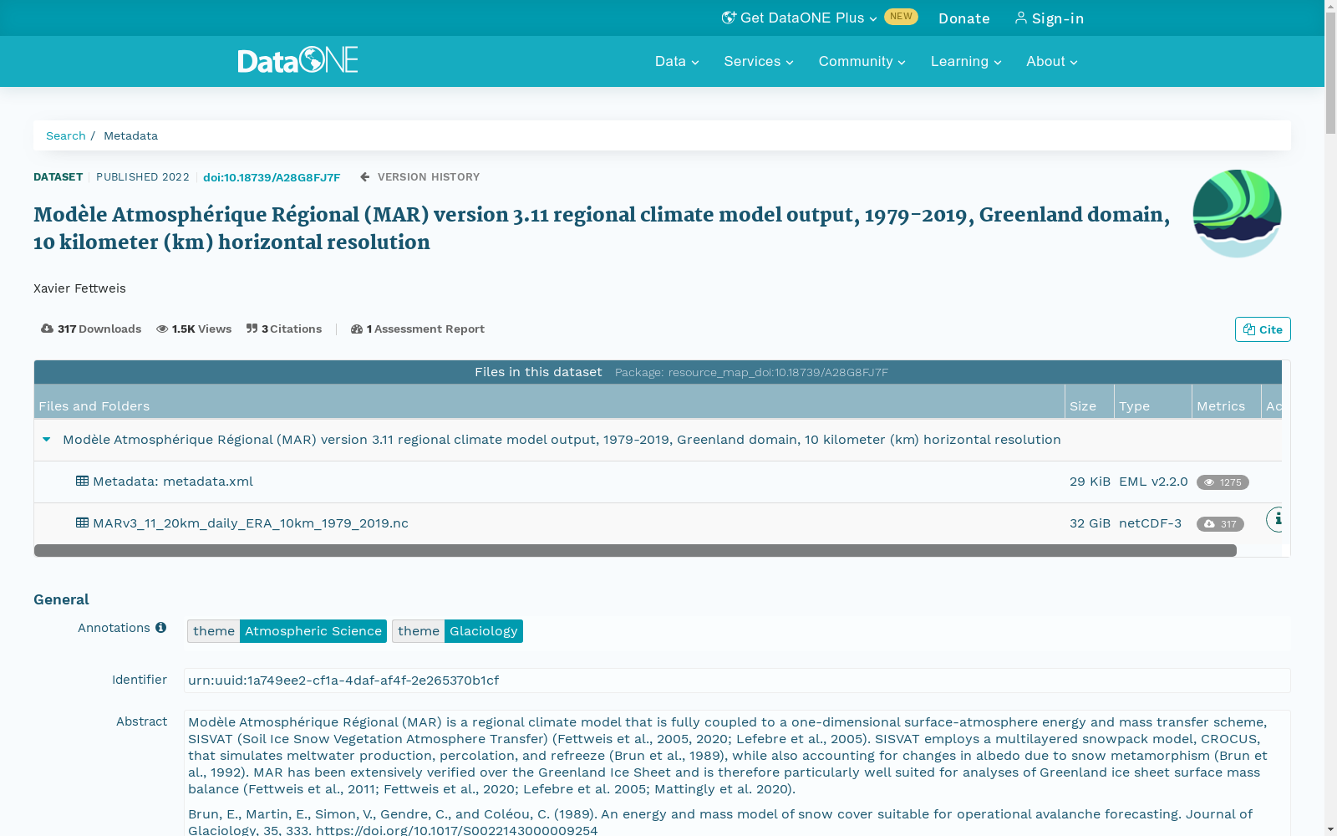The height and width of the screenshot is (836, 1337).
Task: Click author name Xavier Fettweis
Action: (x=79, y=288)
